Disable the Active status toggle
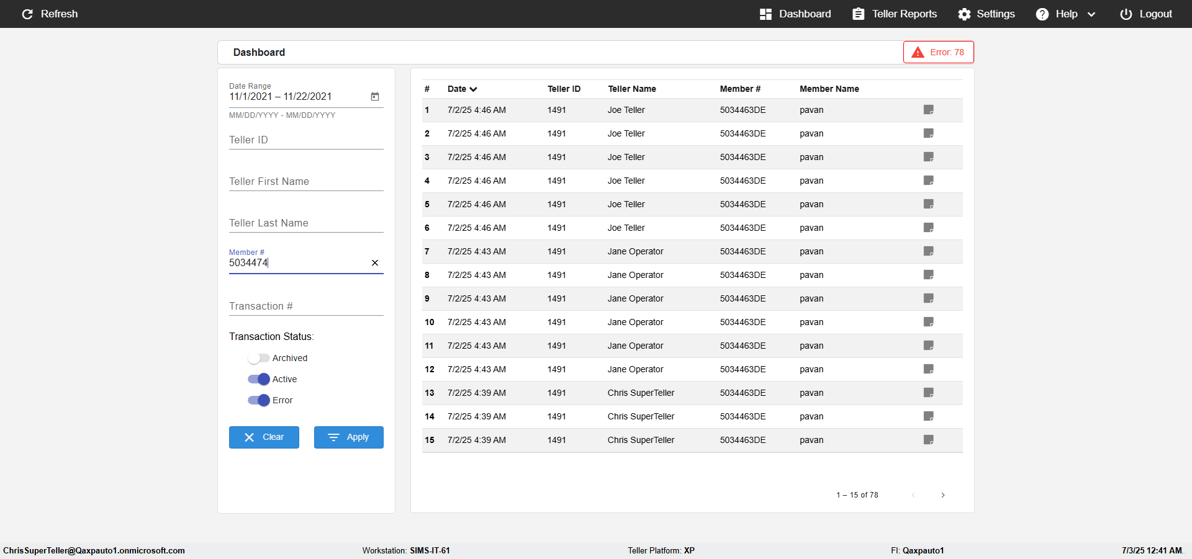Viewport: 1192px width, 559px height. (258, 379)
